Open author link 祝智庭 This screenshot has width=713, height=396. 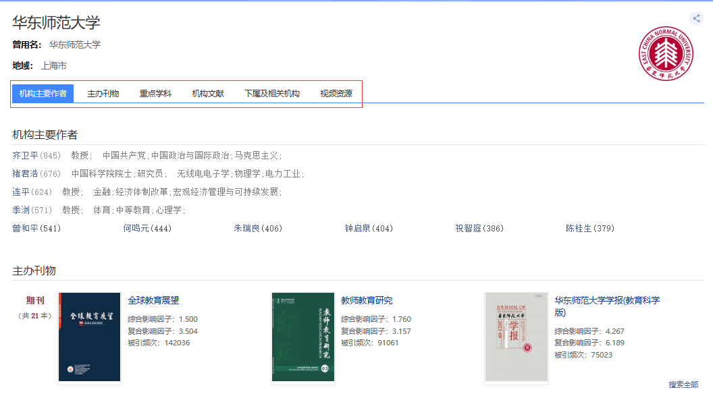[468, 228]
